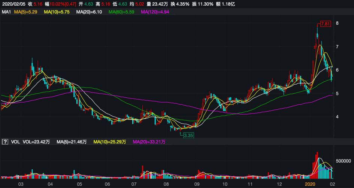This screenshot has height=188, width=354.
Task: Click the 3.35 low price marker
Action: point(188,135)
